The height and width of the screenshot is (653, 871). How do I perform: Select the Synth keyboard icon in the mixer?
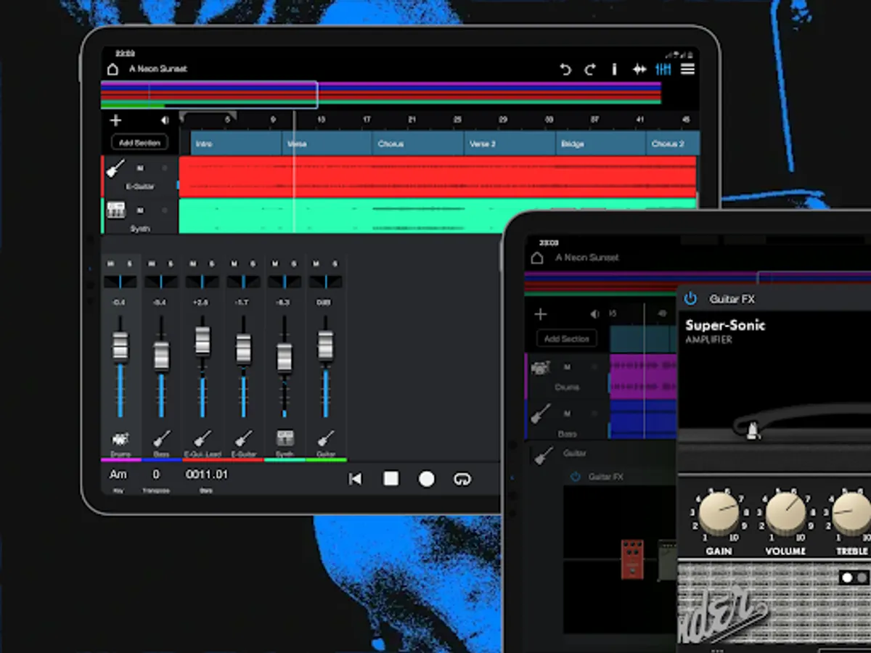(x=283, y=438)
